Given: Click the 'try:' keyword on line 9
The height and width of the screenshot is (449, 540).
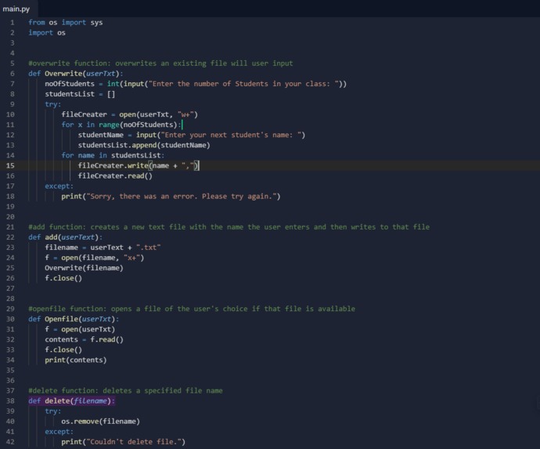Looking at the screenshot, I should (x=52, y=104).
